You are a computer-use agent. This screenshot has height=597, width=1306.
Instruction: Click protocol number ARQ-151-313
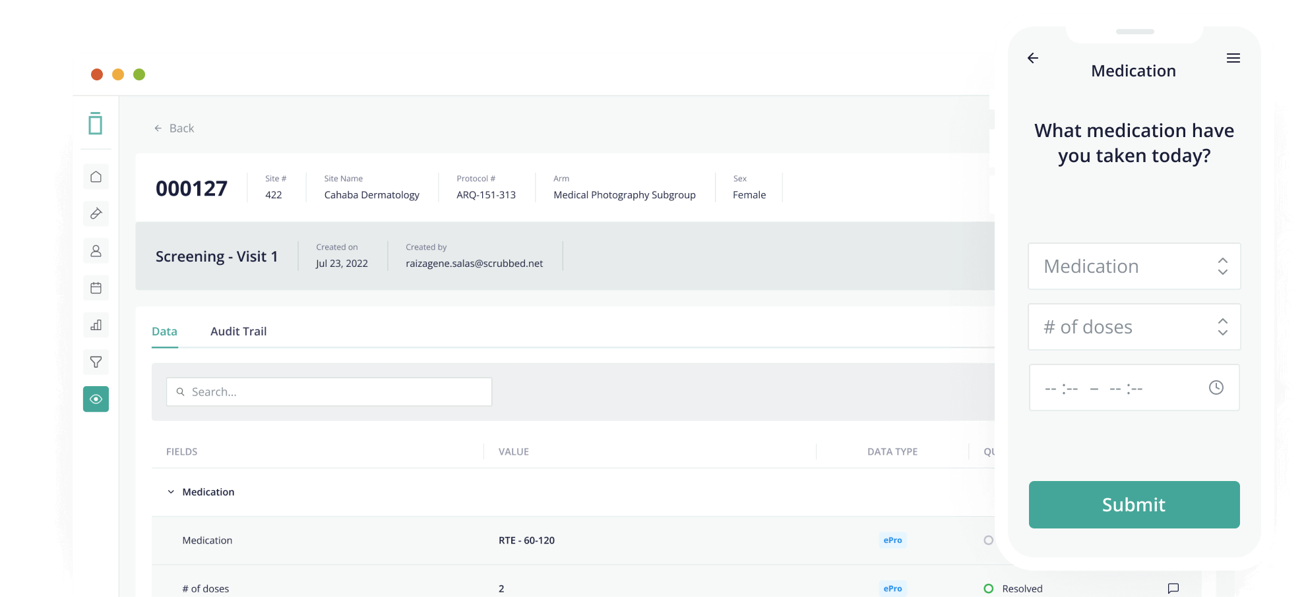tap(486, 195)
